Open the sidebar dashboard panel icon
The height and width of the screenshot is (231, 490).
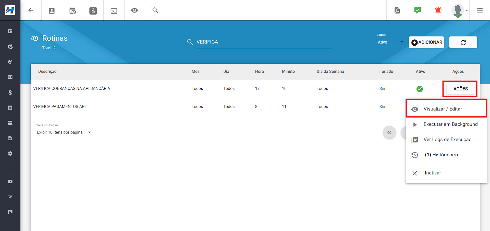[x=10, y=31]
